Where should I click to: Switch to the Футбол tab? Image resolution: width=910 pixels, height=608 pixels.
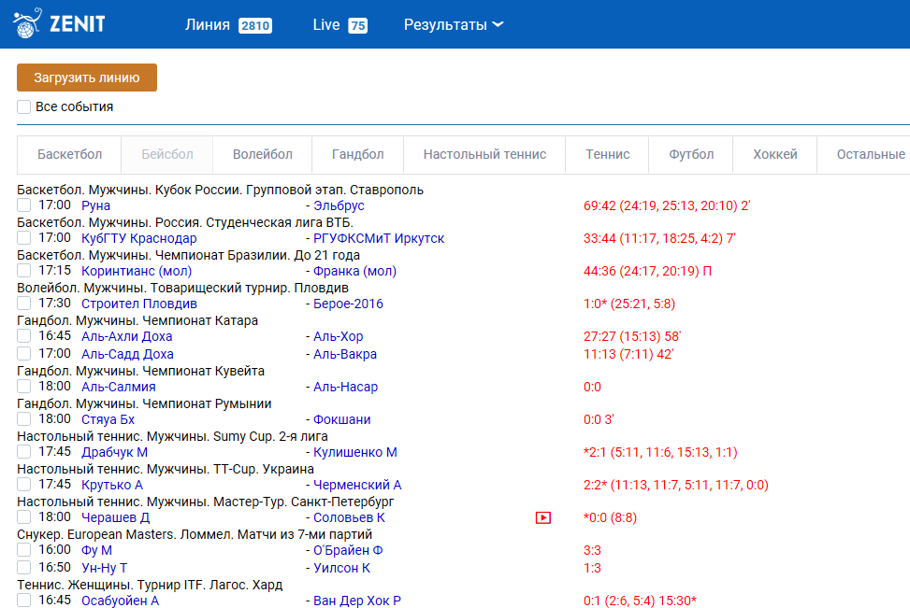(x=690, y=154)
